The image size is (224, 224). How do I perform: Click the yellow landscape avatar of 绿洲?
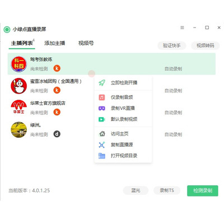coord(18,129)
